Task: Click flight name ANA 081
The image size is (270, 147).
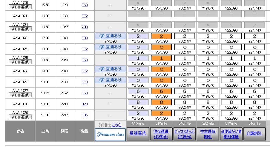Action: pos(20,104)
